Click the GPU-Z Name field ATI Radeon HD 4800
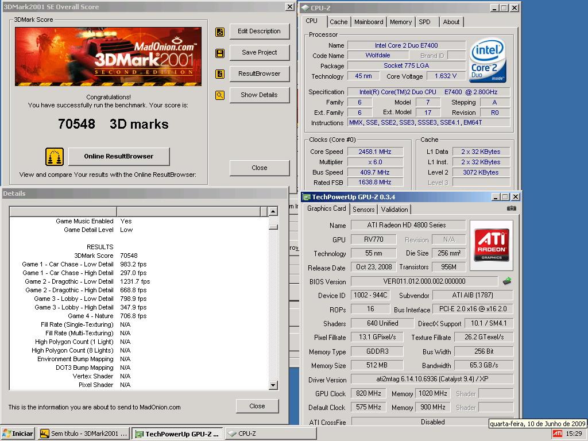The height and width of the screenshot is (441, 588). click(x=408, y=225)
